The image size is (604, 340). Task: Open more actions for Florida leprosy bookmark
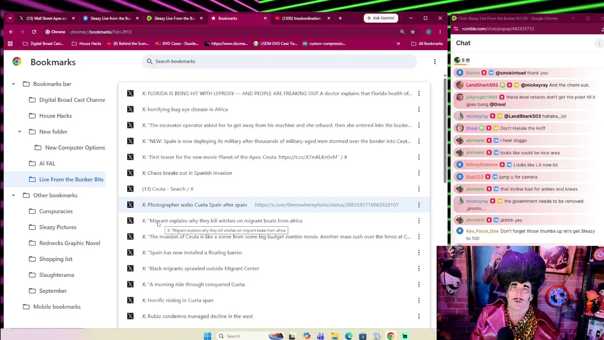point(419,93)
